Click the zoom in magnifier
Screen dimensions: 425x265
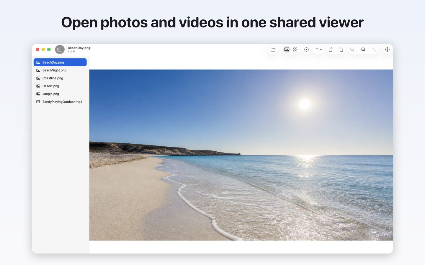(x=363, y=49)
